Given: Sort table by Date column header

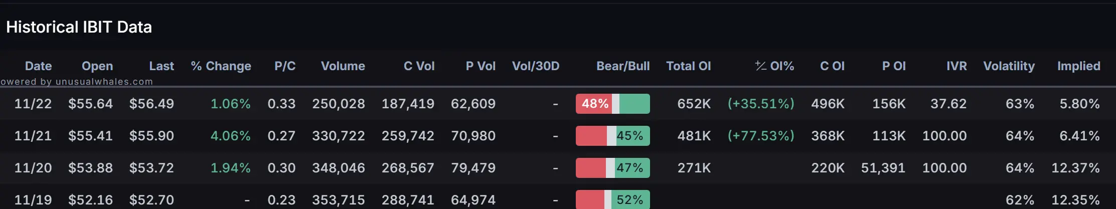Looking at the screenshot, I should coord(38,66).
